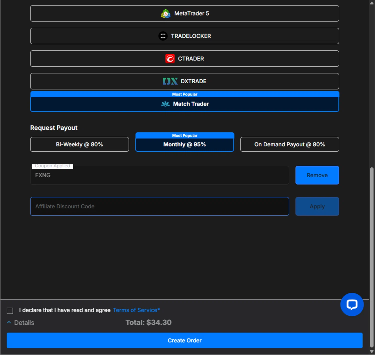
Task: Click the Request Payout heading
Action: [x=54, y=128]
